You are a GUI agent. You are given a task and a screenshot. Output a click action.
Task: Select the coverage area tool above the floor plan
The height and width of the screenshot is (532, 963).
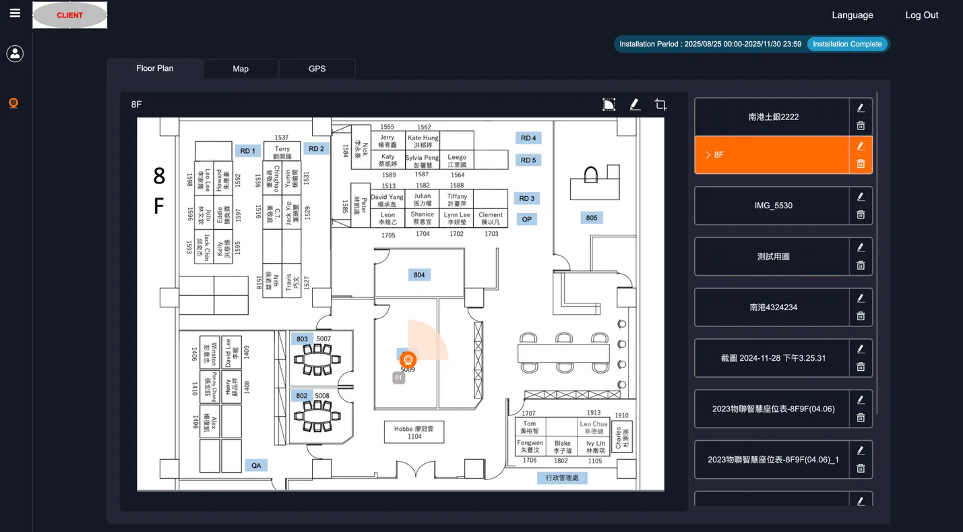(x=609, y=104)
